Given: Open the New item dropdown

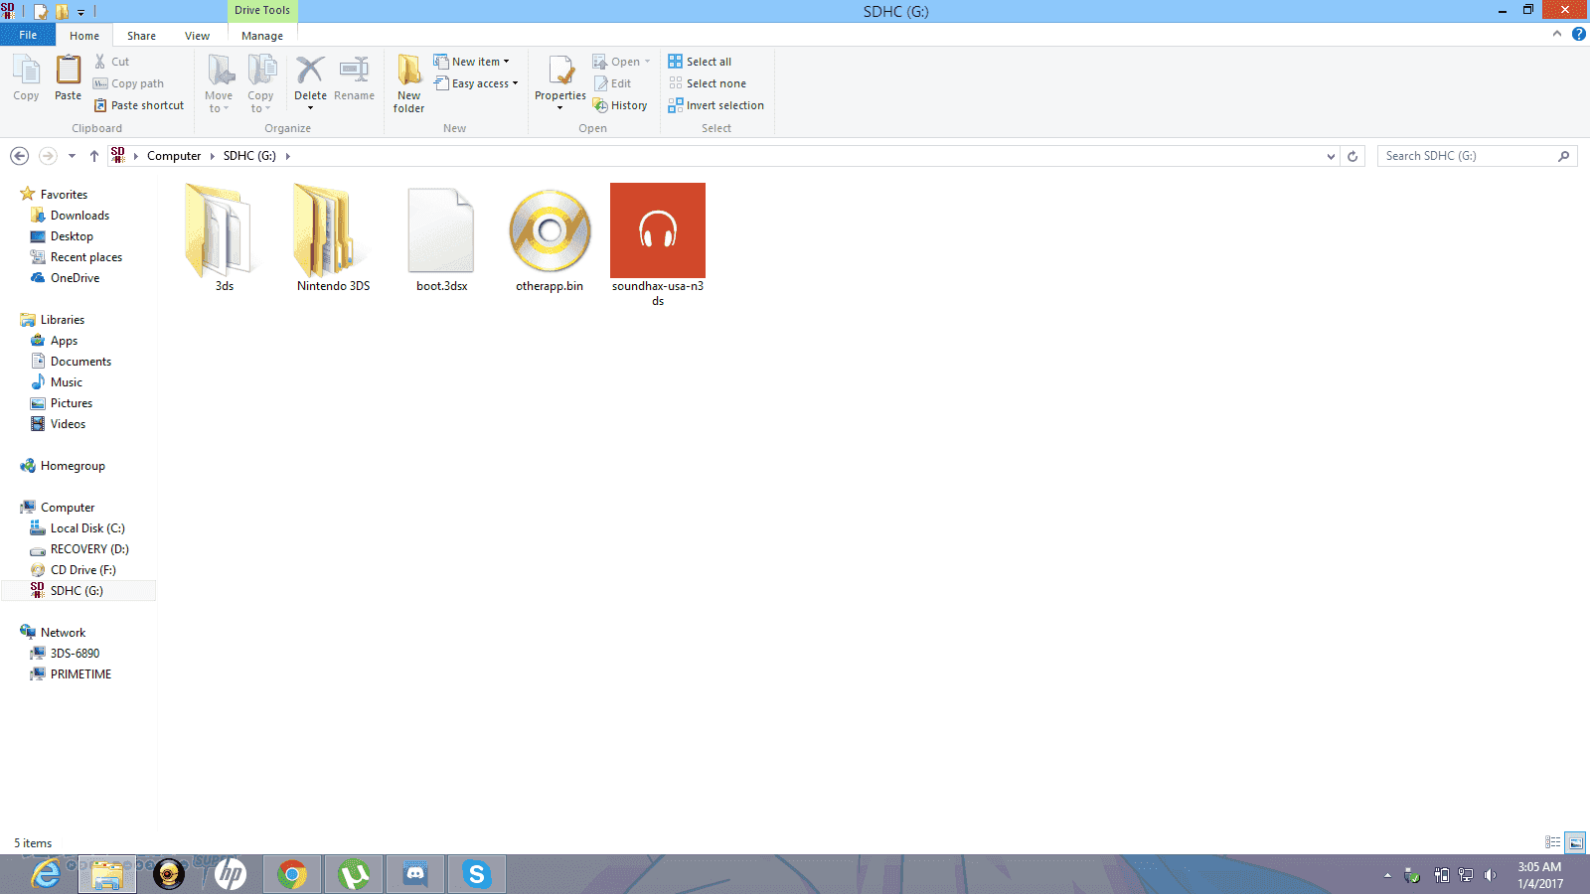Looking at the screenshot, I should (471, 62).
